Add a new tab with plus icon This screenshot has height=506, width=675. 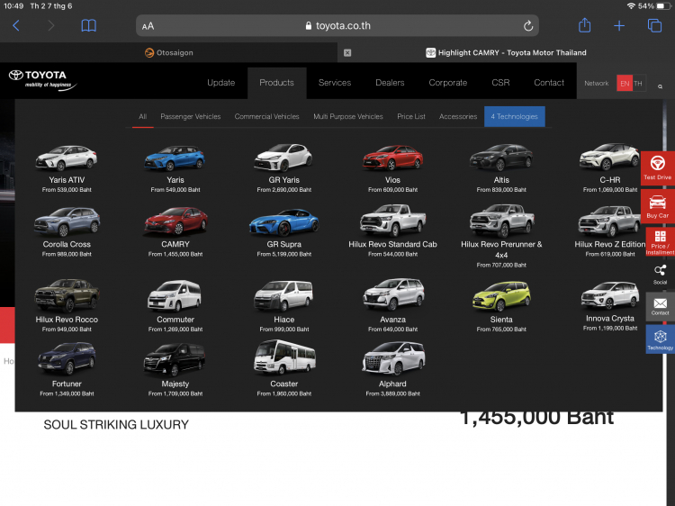coord(619,26)
